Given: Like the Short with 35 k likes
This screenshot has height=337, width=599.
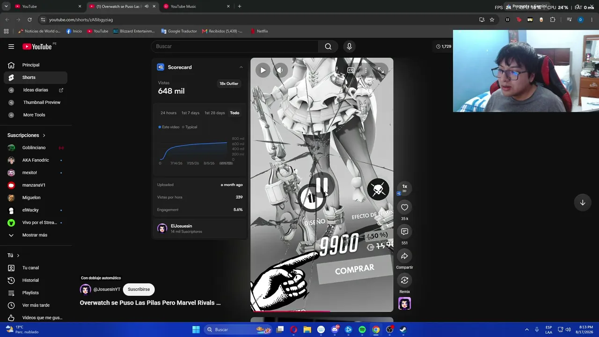Looking at the screenshot, I should [405, 207].
